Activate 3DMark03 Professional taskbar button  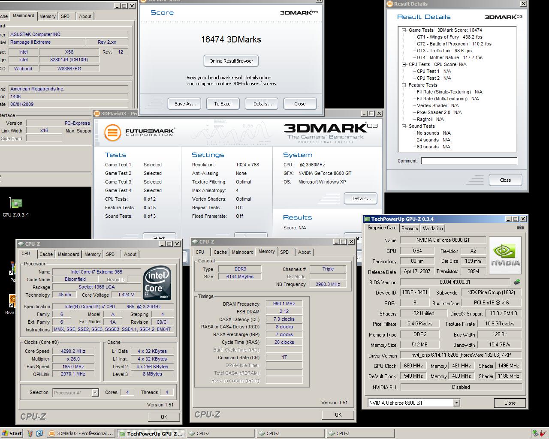81,433
